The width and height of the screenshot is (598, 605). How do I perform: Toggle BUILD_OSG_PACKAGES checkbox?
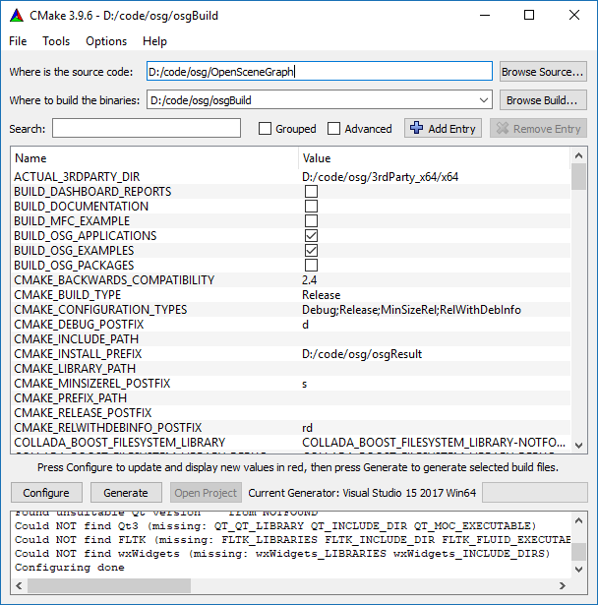311,265
